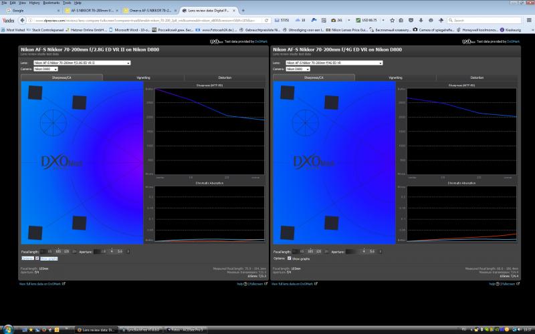Open the Firefox hamburger menu icon
The width and height of the screenshot is (535, 334).
click(x=529, y=21)
